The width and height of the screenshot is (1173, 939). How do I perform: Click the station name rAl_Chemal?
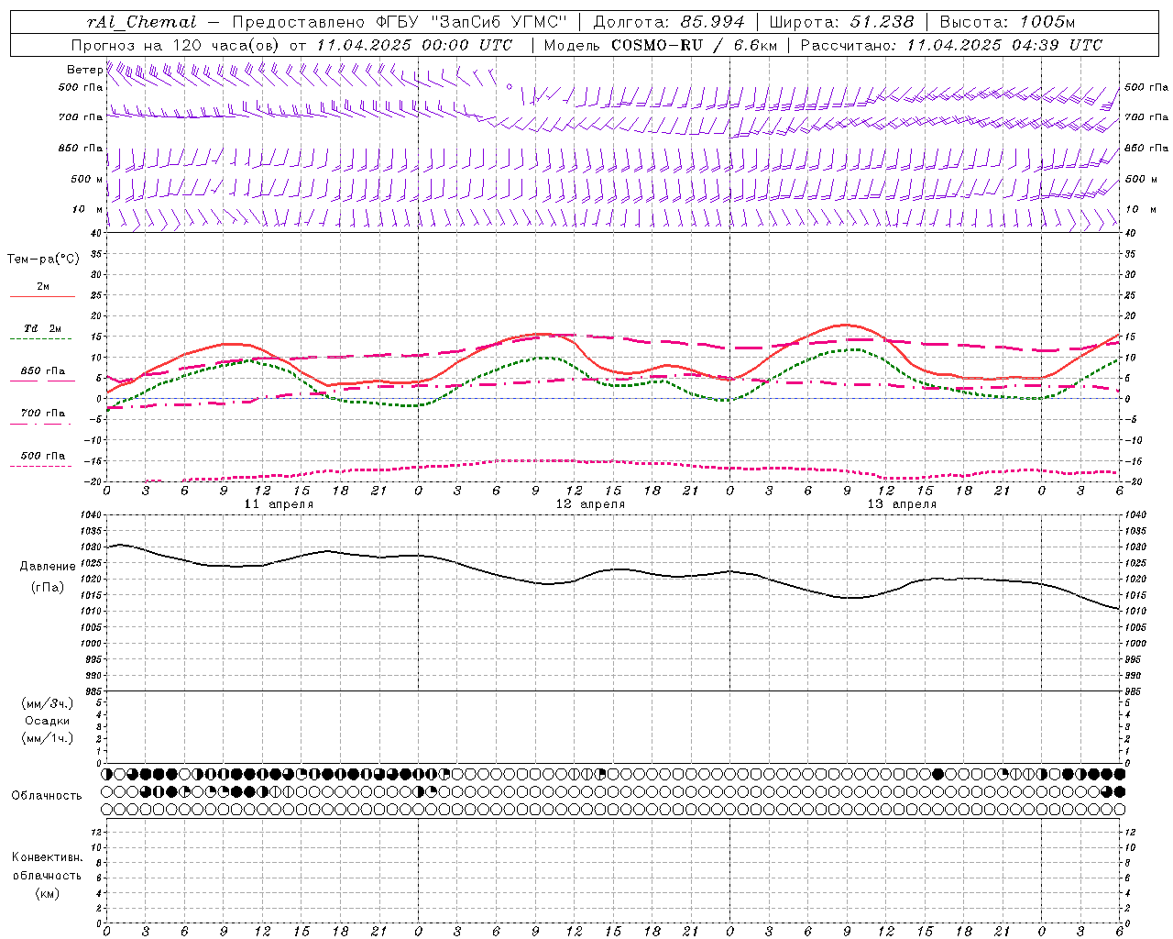point(142,22)
